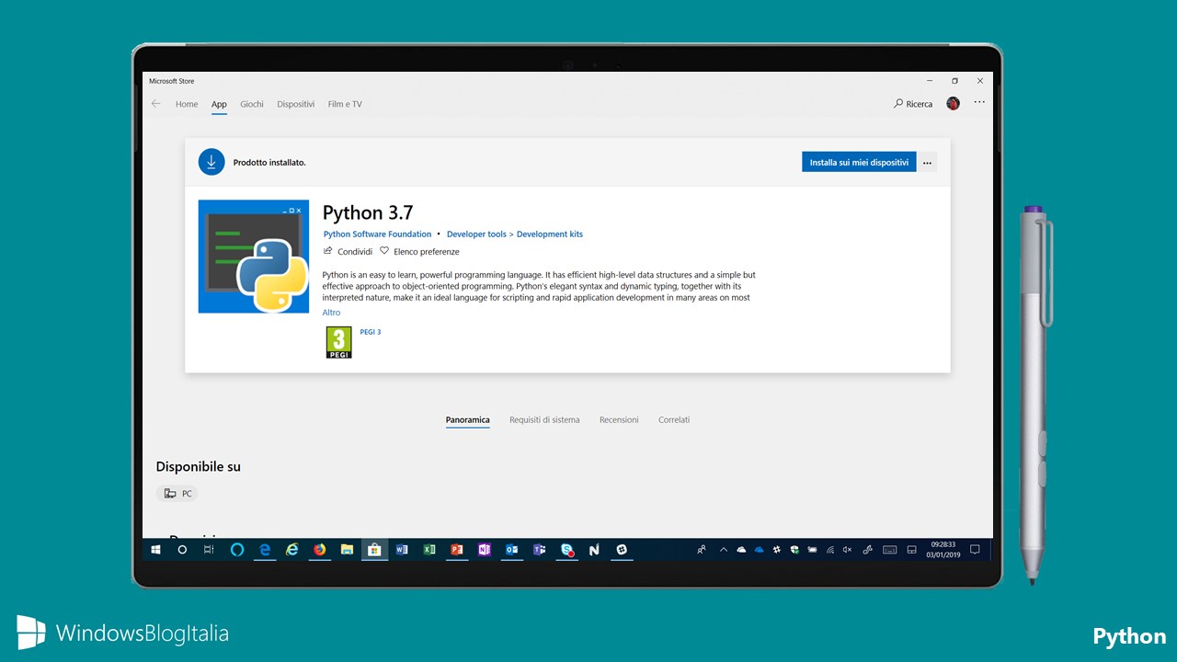Click the blue download status icon

(211, 162)
